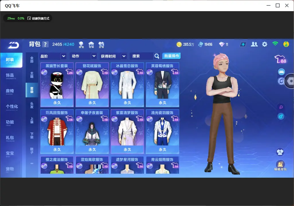Select the 头发 hair subcategory

tap(32, 105)
